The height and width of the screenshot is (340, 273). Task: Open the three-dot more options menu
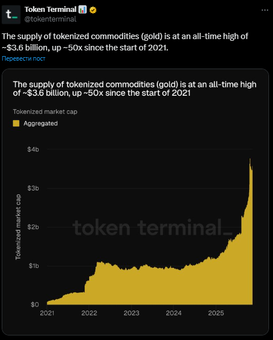(264, 10)
